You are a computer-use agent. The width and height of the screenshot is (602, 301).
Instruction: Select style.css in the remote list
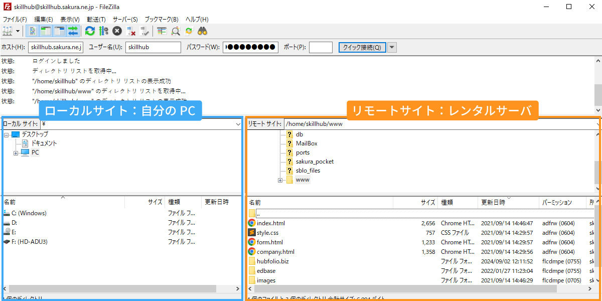(x=267, y=233)
